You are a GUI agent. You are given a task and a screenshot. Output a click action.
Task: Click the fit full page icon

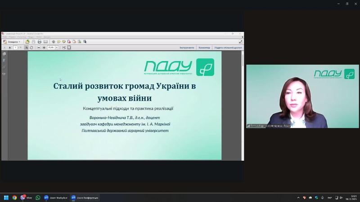point(69,48)
